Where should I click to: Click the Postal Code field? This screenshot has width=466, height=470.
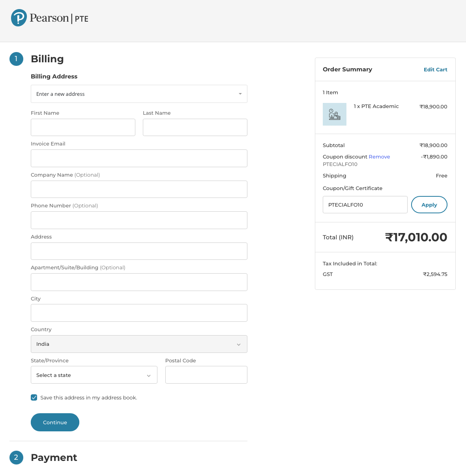[x=206, y=375]
